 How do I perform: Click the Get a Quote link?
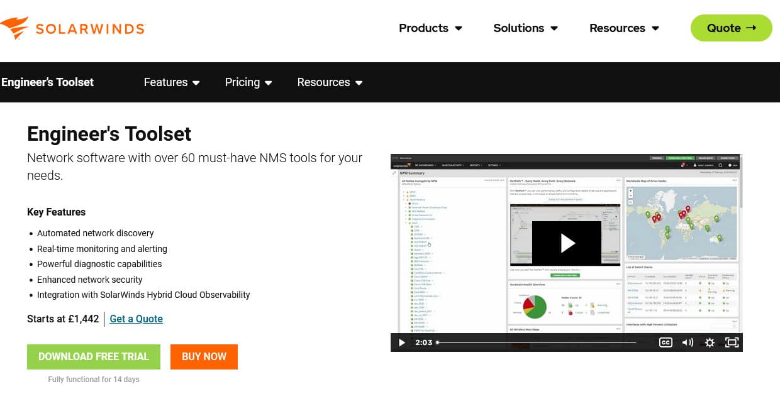tap(136, 319)
